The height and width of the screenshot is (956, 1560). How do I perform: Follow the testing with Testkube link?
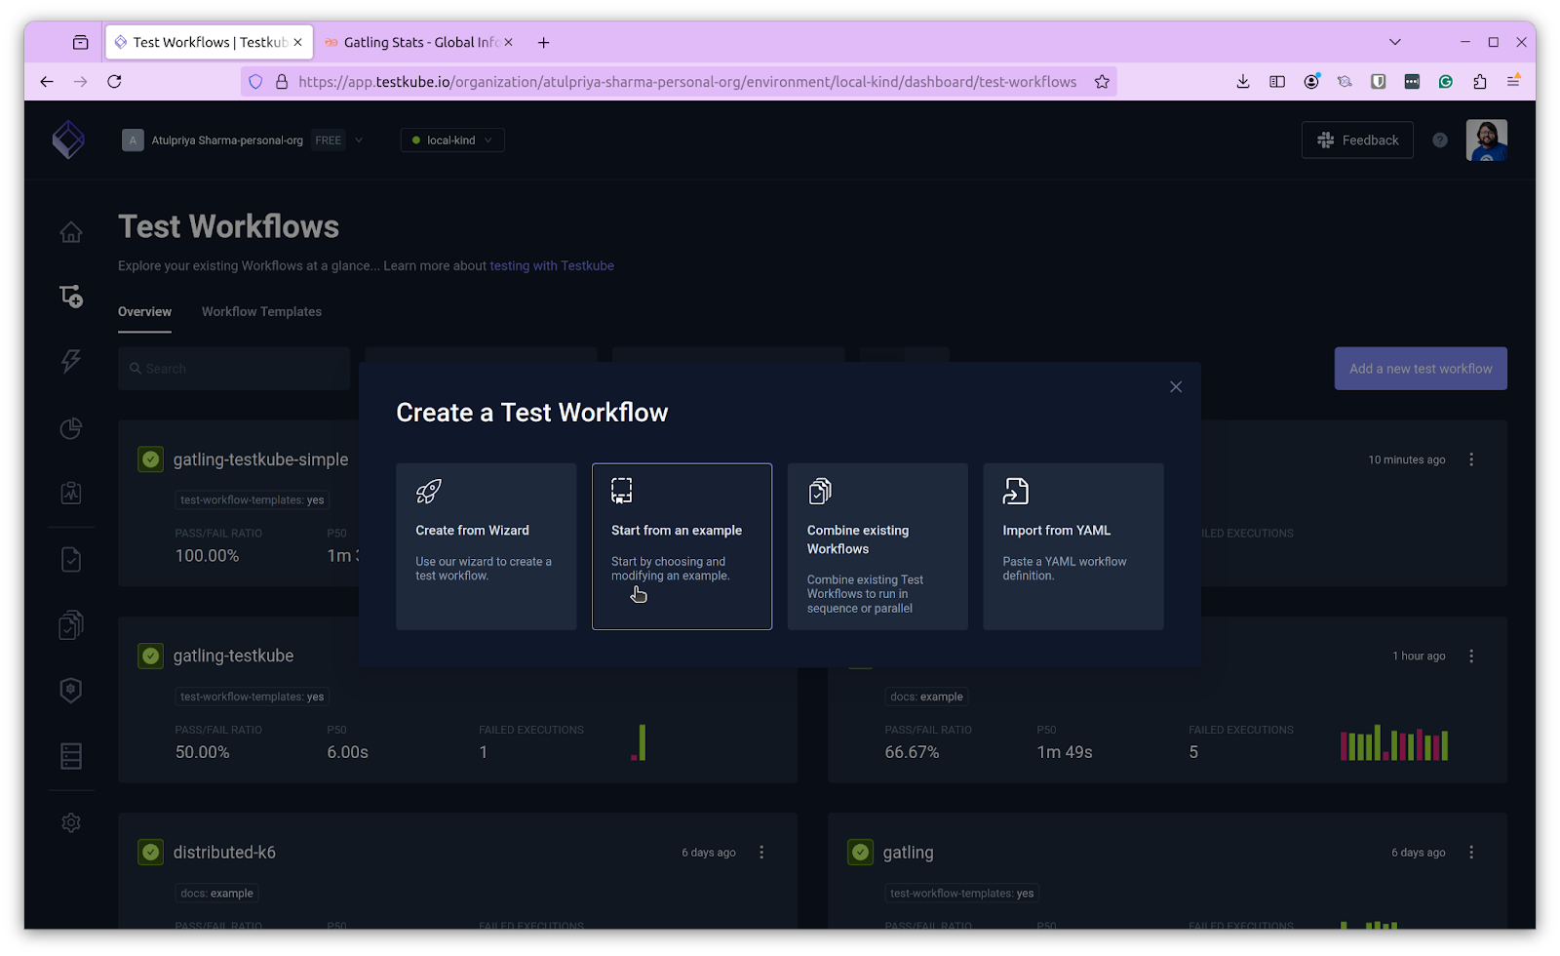552,265
